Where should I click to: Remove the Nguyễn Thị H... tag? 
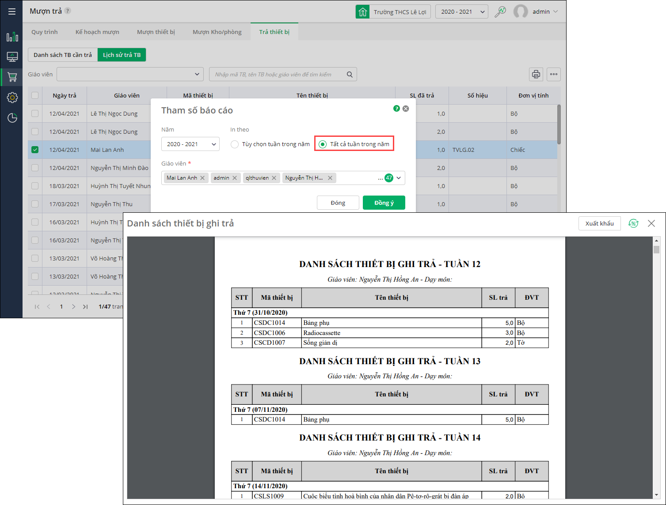click(330, 178)
